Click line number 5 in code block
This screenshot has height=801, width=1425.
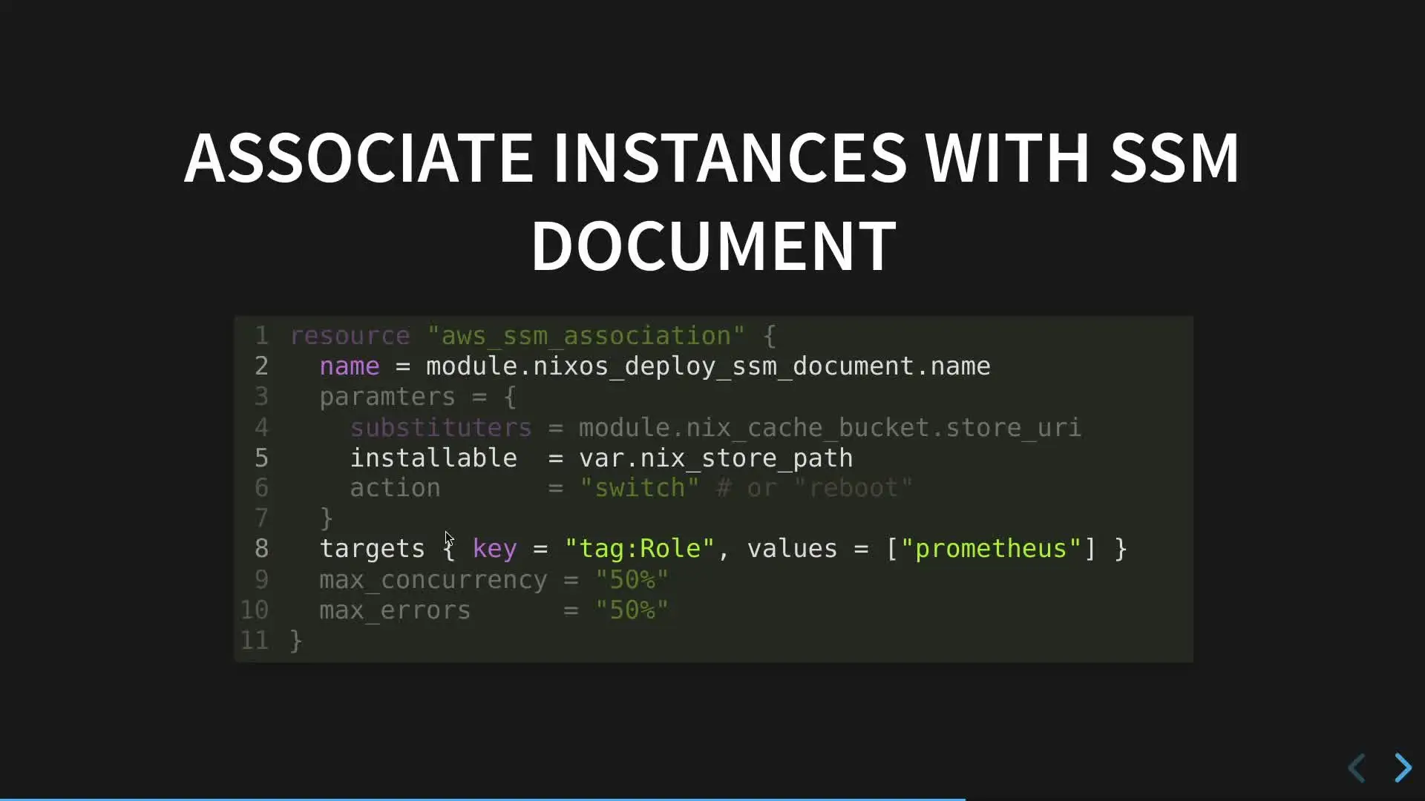pyautogui.click(x=261, y=458)
